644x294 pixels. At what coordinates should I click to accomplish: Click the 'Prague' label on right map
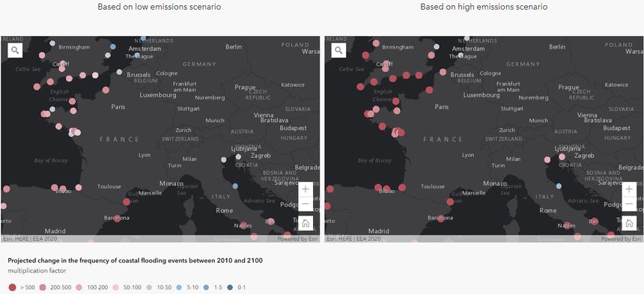569,88
